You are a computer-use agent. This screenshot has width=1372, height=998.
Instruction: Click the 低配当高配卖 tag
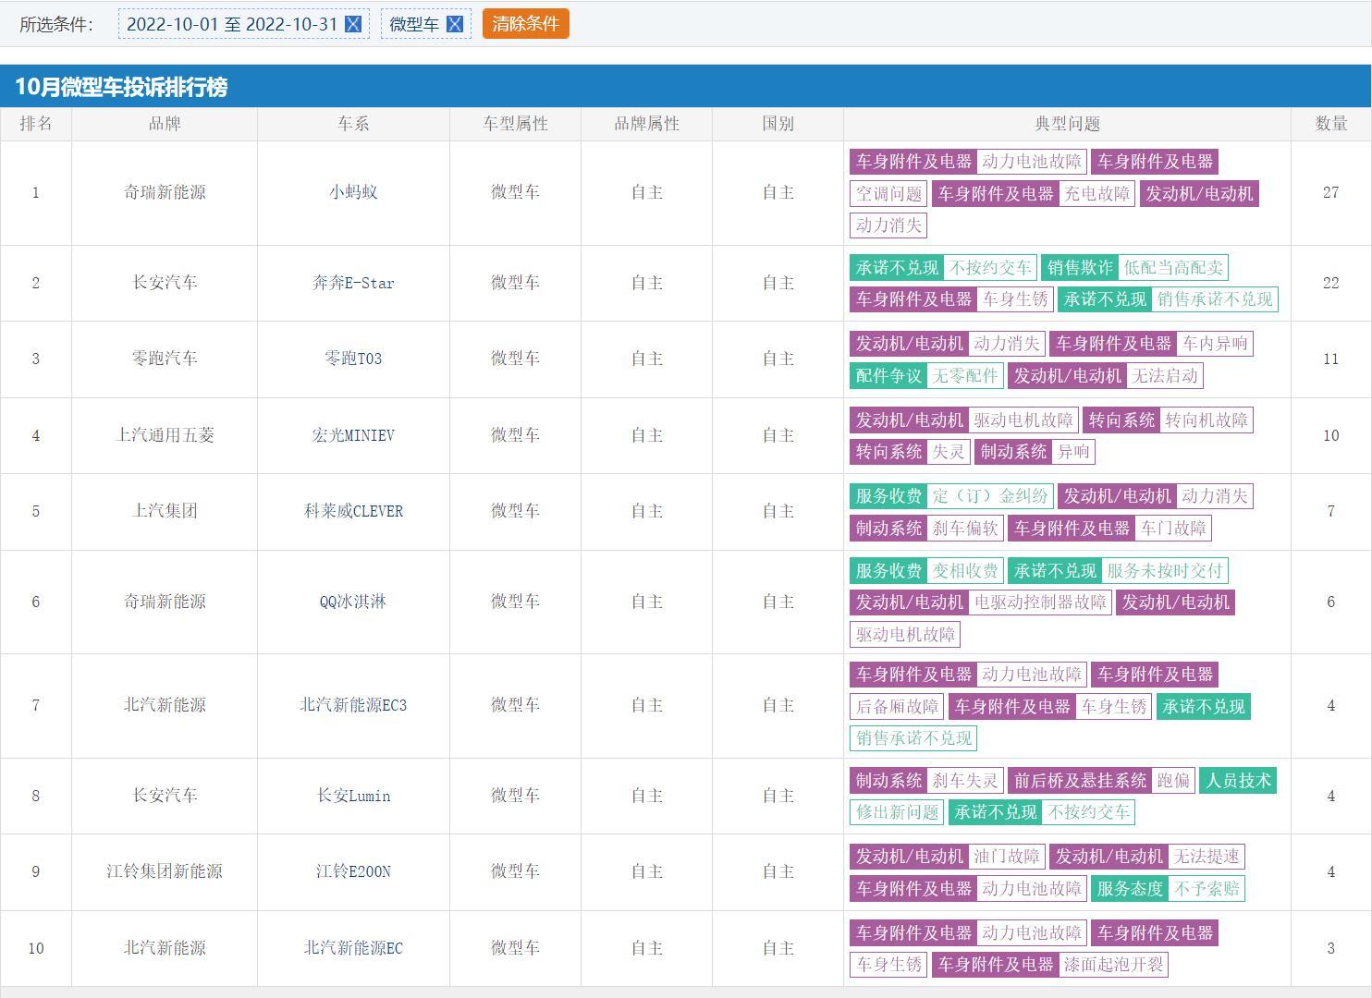(x=1173, y=268)
